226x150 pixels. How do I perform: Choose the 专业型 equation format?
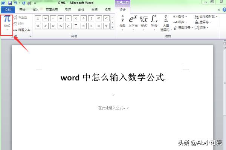tap(20, 17)
